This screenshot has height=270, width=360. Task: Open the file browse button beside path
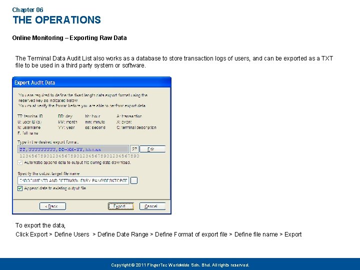click(x=134, y=180)
